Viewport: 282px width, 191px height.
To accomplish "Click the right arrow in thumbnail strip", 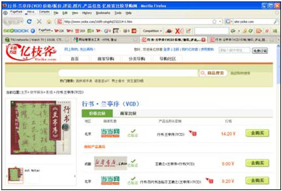I will 75,176.
